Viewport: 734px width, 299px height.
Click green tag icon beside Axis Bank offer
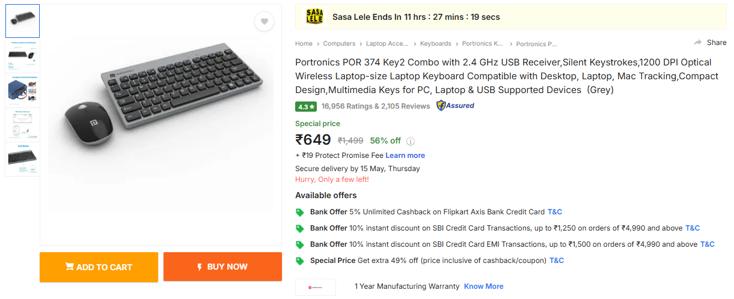click(300, 213)
